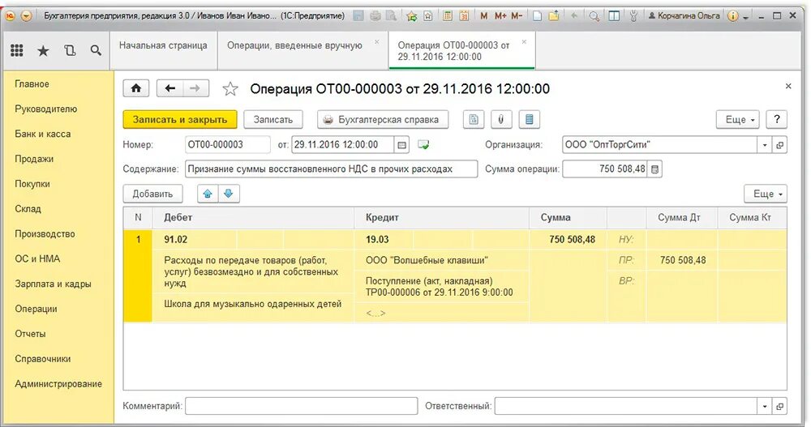Screen dimensions: 811x427
Task: Click the printer icon in the title bar
Action: pos(375,16)
